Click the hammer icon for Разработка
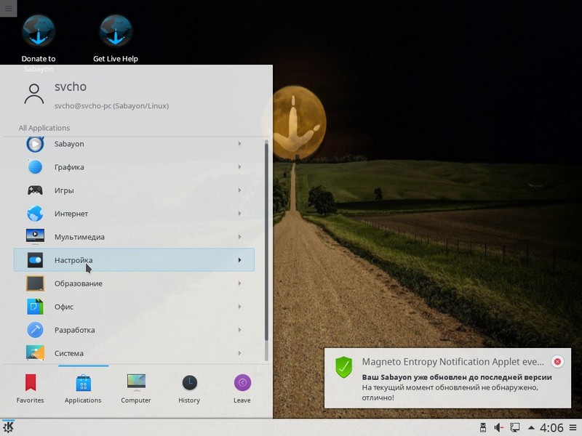Image resolution: width=582 pixels, height=436 pixels. point(35,330)
